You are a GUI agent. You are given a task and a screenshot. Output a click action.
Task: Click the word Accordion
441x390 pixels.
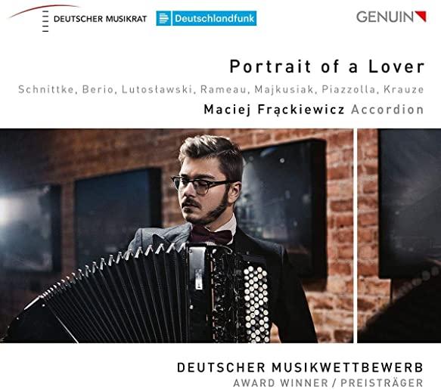click(387, 110)
